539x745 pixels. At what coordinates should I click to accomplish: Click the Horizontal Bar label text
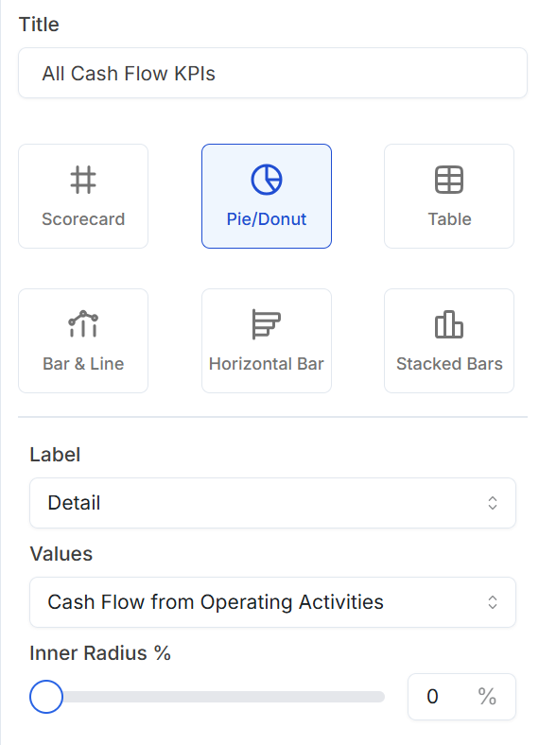(x=266, y=363)
